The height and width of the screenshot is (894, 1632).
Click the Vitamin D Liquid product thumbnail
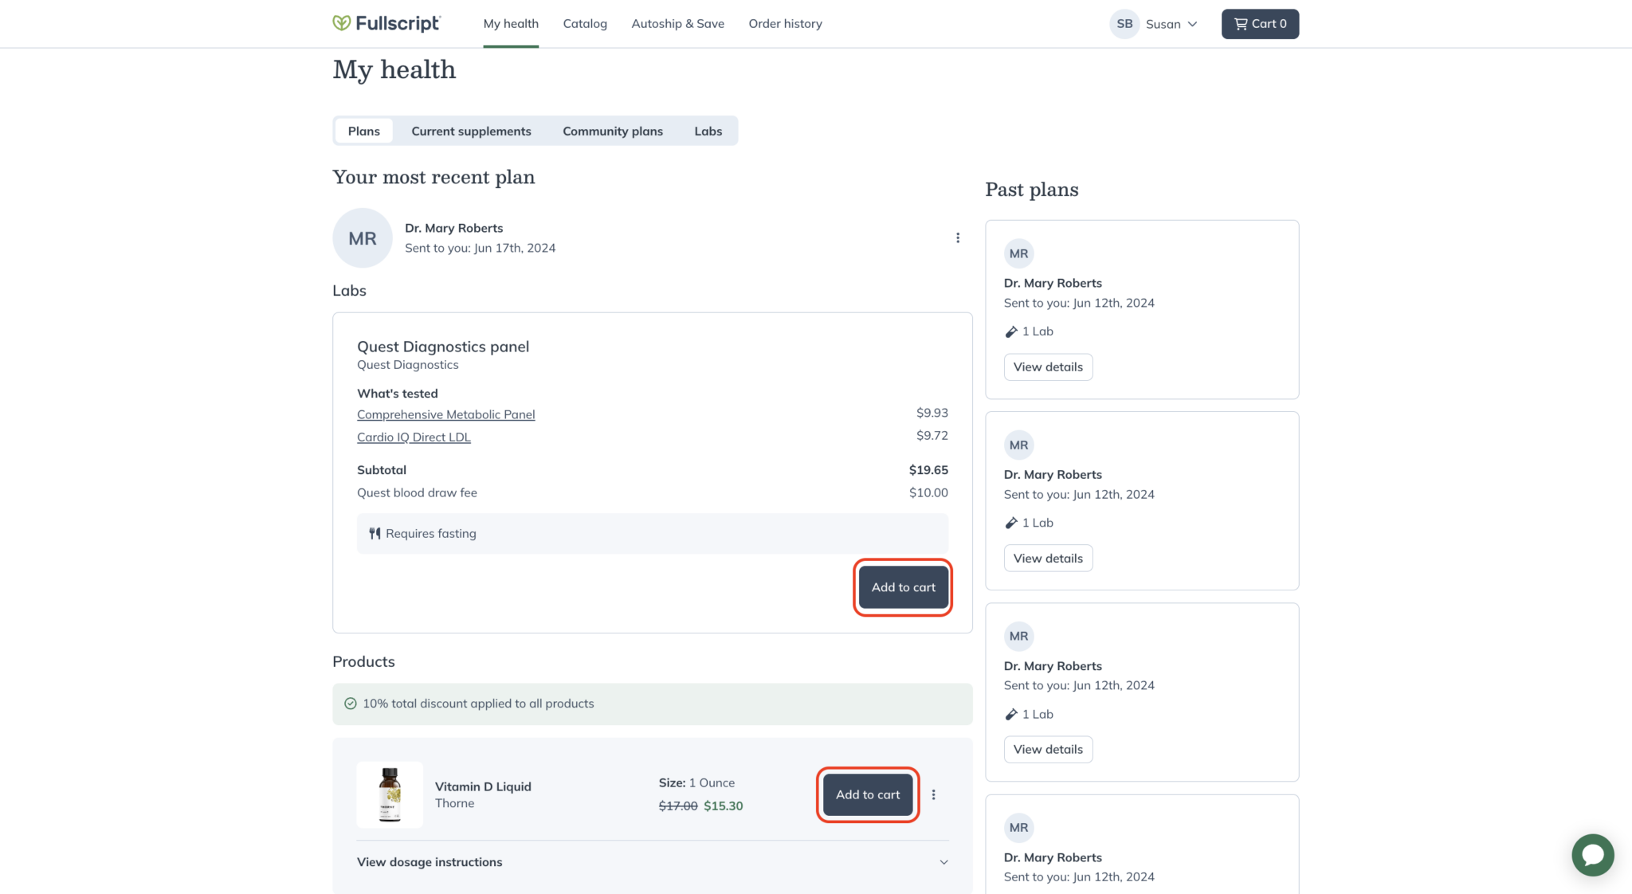pos(390,794)
